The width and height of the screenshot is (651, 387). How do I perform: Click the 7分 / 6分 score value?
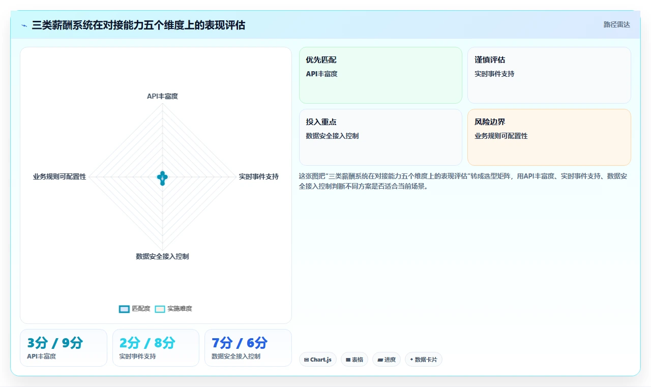pyautogui.click(x=240, y=343)
